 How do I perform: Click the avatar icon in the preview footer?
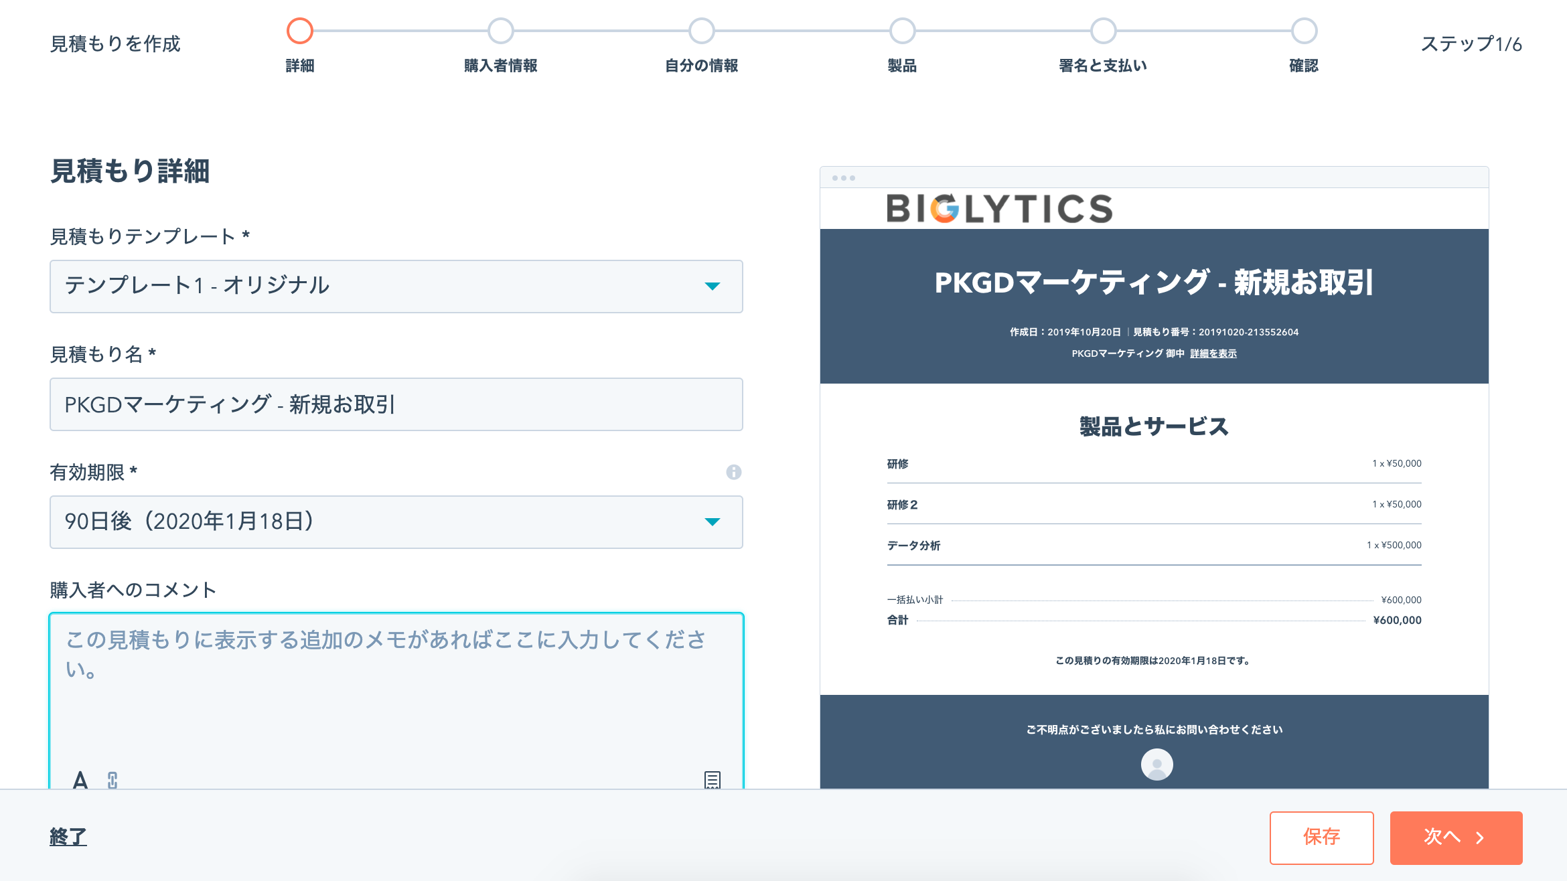[x=1156, y=765]
